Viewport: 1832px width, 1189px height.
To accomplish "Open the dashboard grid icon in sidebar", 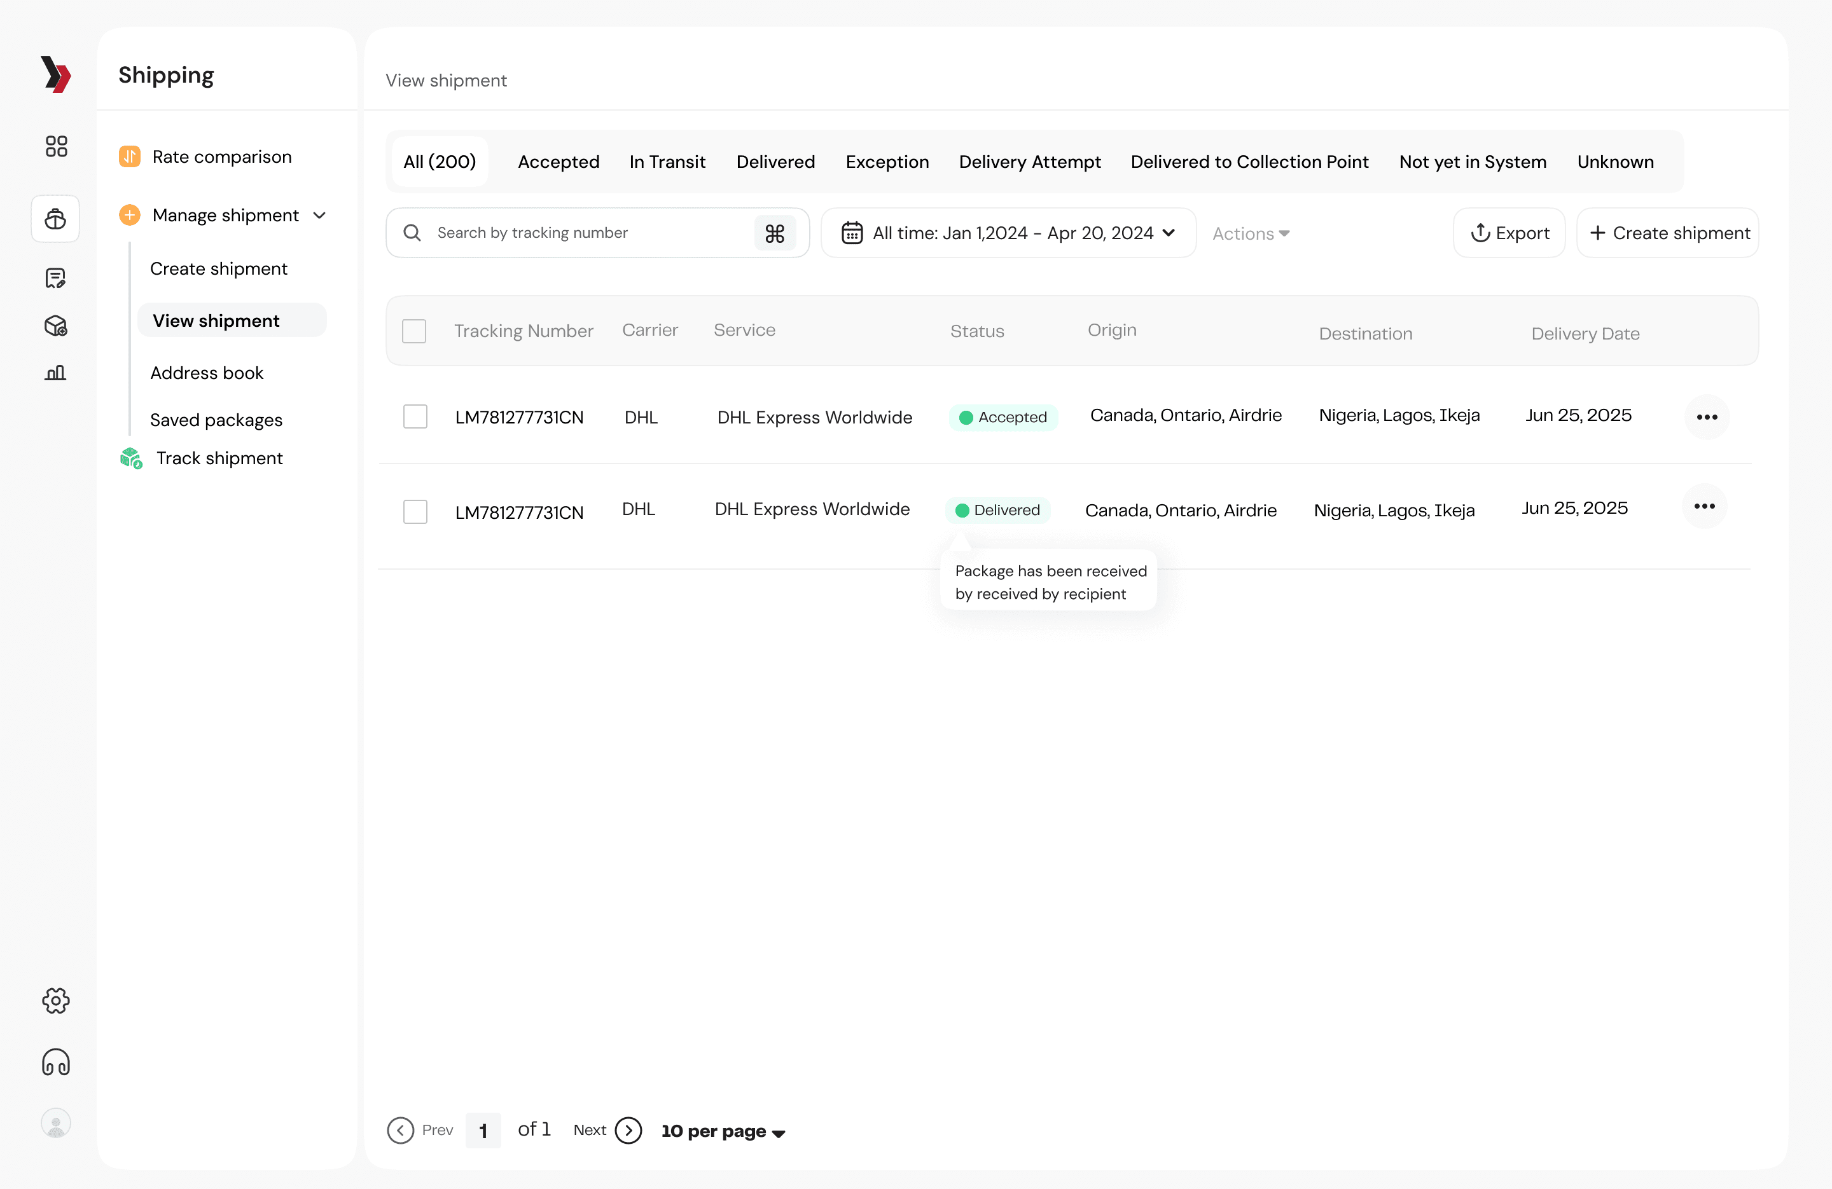I will click(x=55, y=146).
